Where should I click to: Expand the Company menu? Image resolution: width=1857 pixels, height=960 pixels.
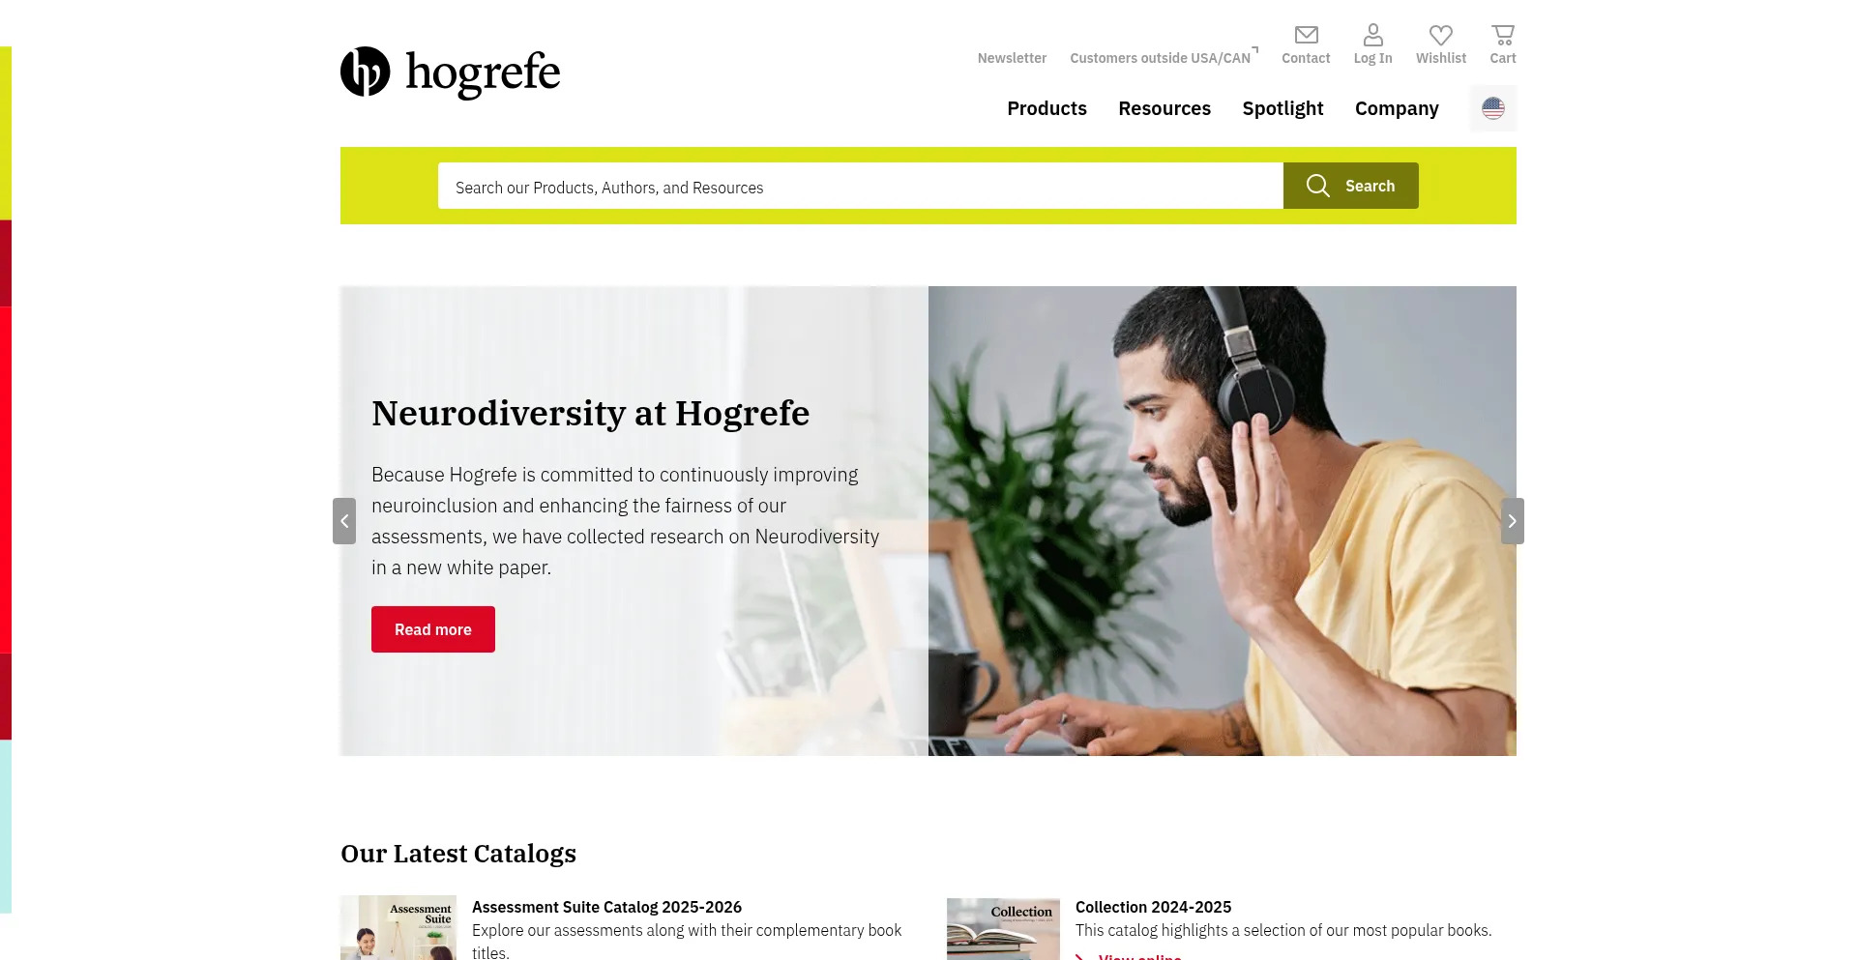[x=1397, y=108]
